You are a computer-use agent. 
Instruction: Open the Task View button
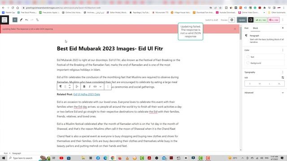point(54,158)
